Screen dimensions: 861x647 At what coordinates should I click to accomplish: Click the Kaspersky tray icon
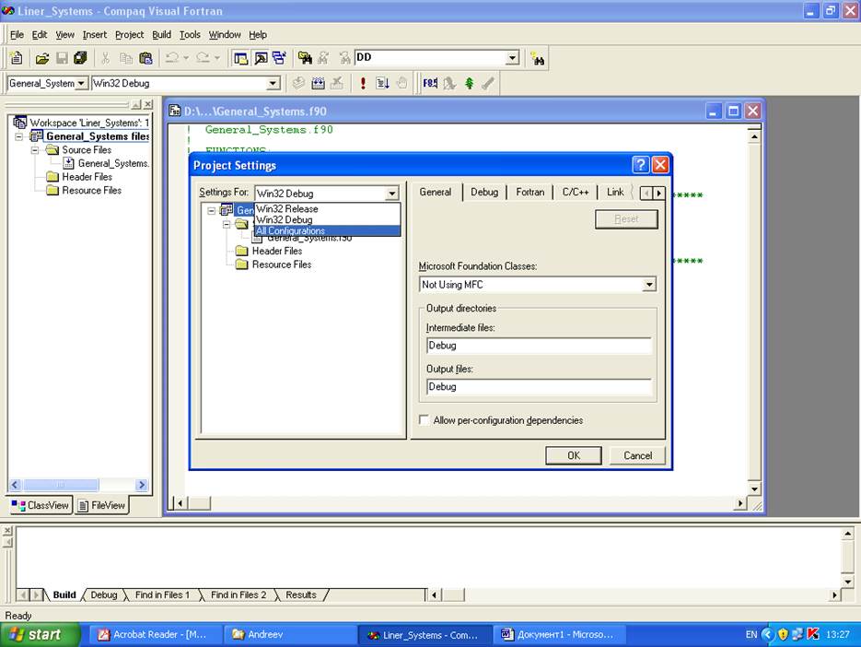tap(813, 634)
